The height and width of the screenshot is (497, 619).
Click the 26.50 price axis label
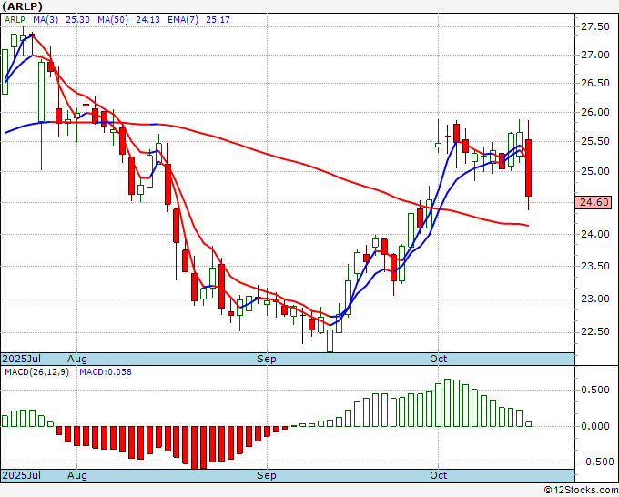pyautogui.click(x=595, y=84)
